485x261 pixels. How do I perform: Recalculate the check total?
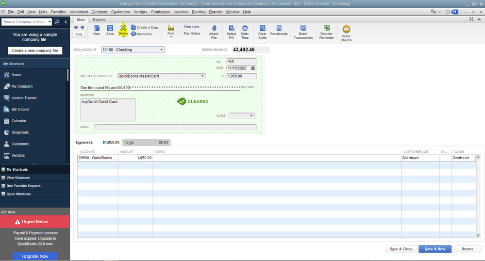tap(279, 30)
